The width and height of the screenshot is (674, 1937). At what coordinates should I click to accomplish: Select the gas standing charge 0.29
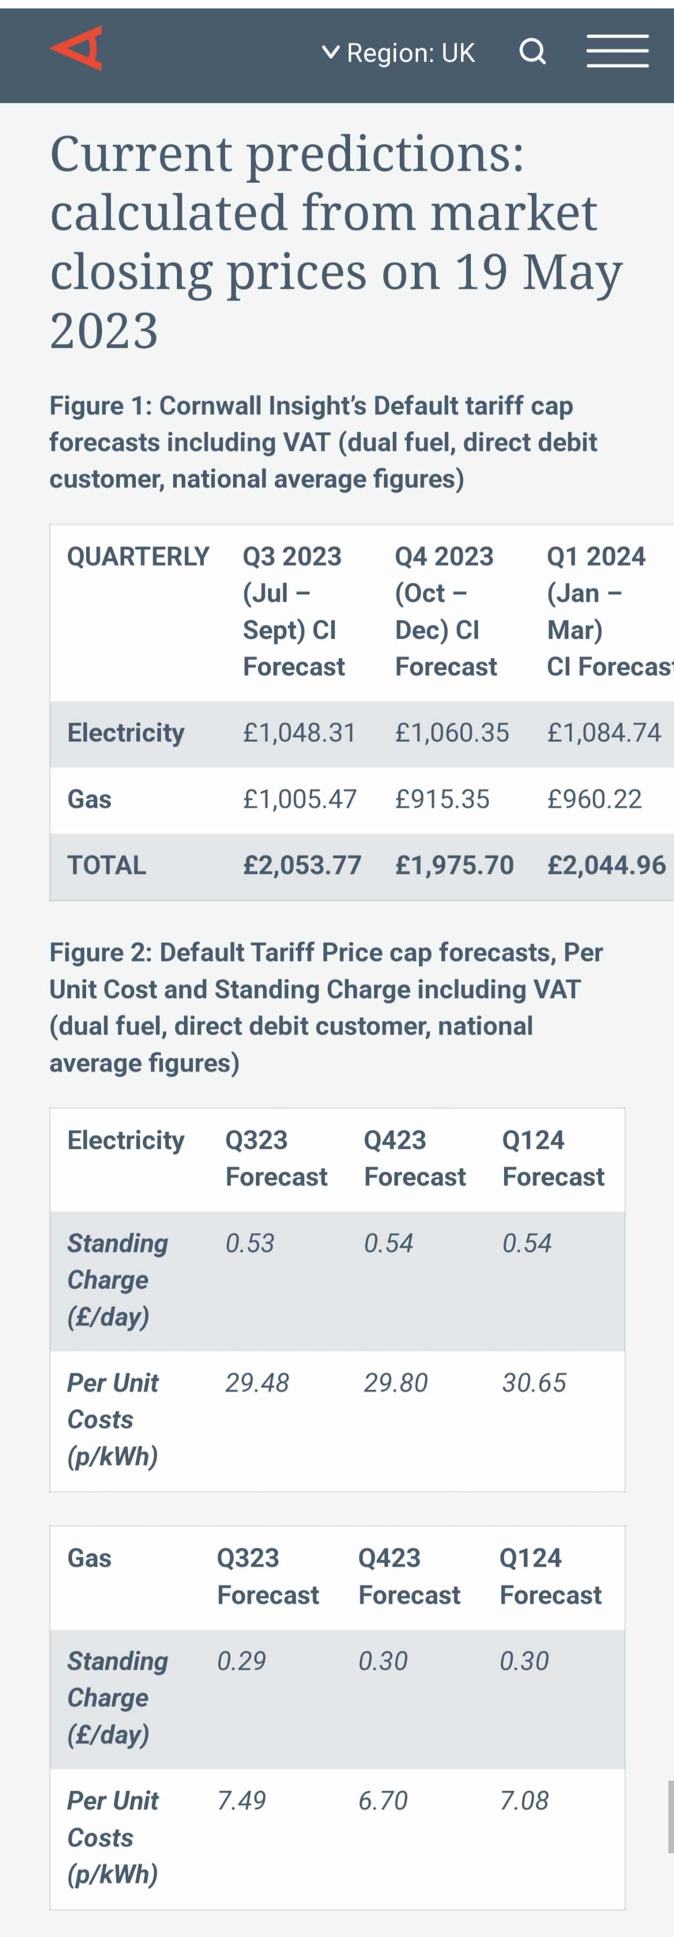tap(241, 1661)
